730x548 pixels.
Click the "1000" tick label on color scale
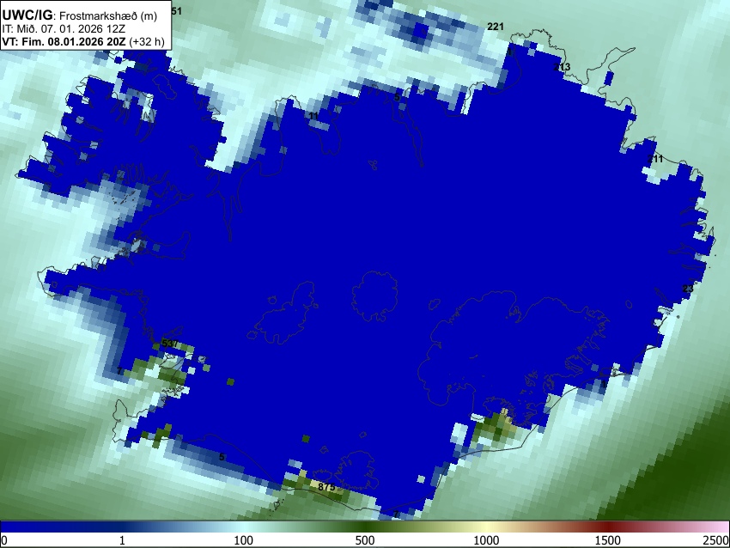point(486,540)
